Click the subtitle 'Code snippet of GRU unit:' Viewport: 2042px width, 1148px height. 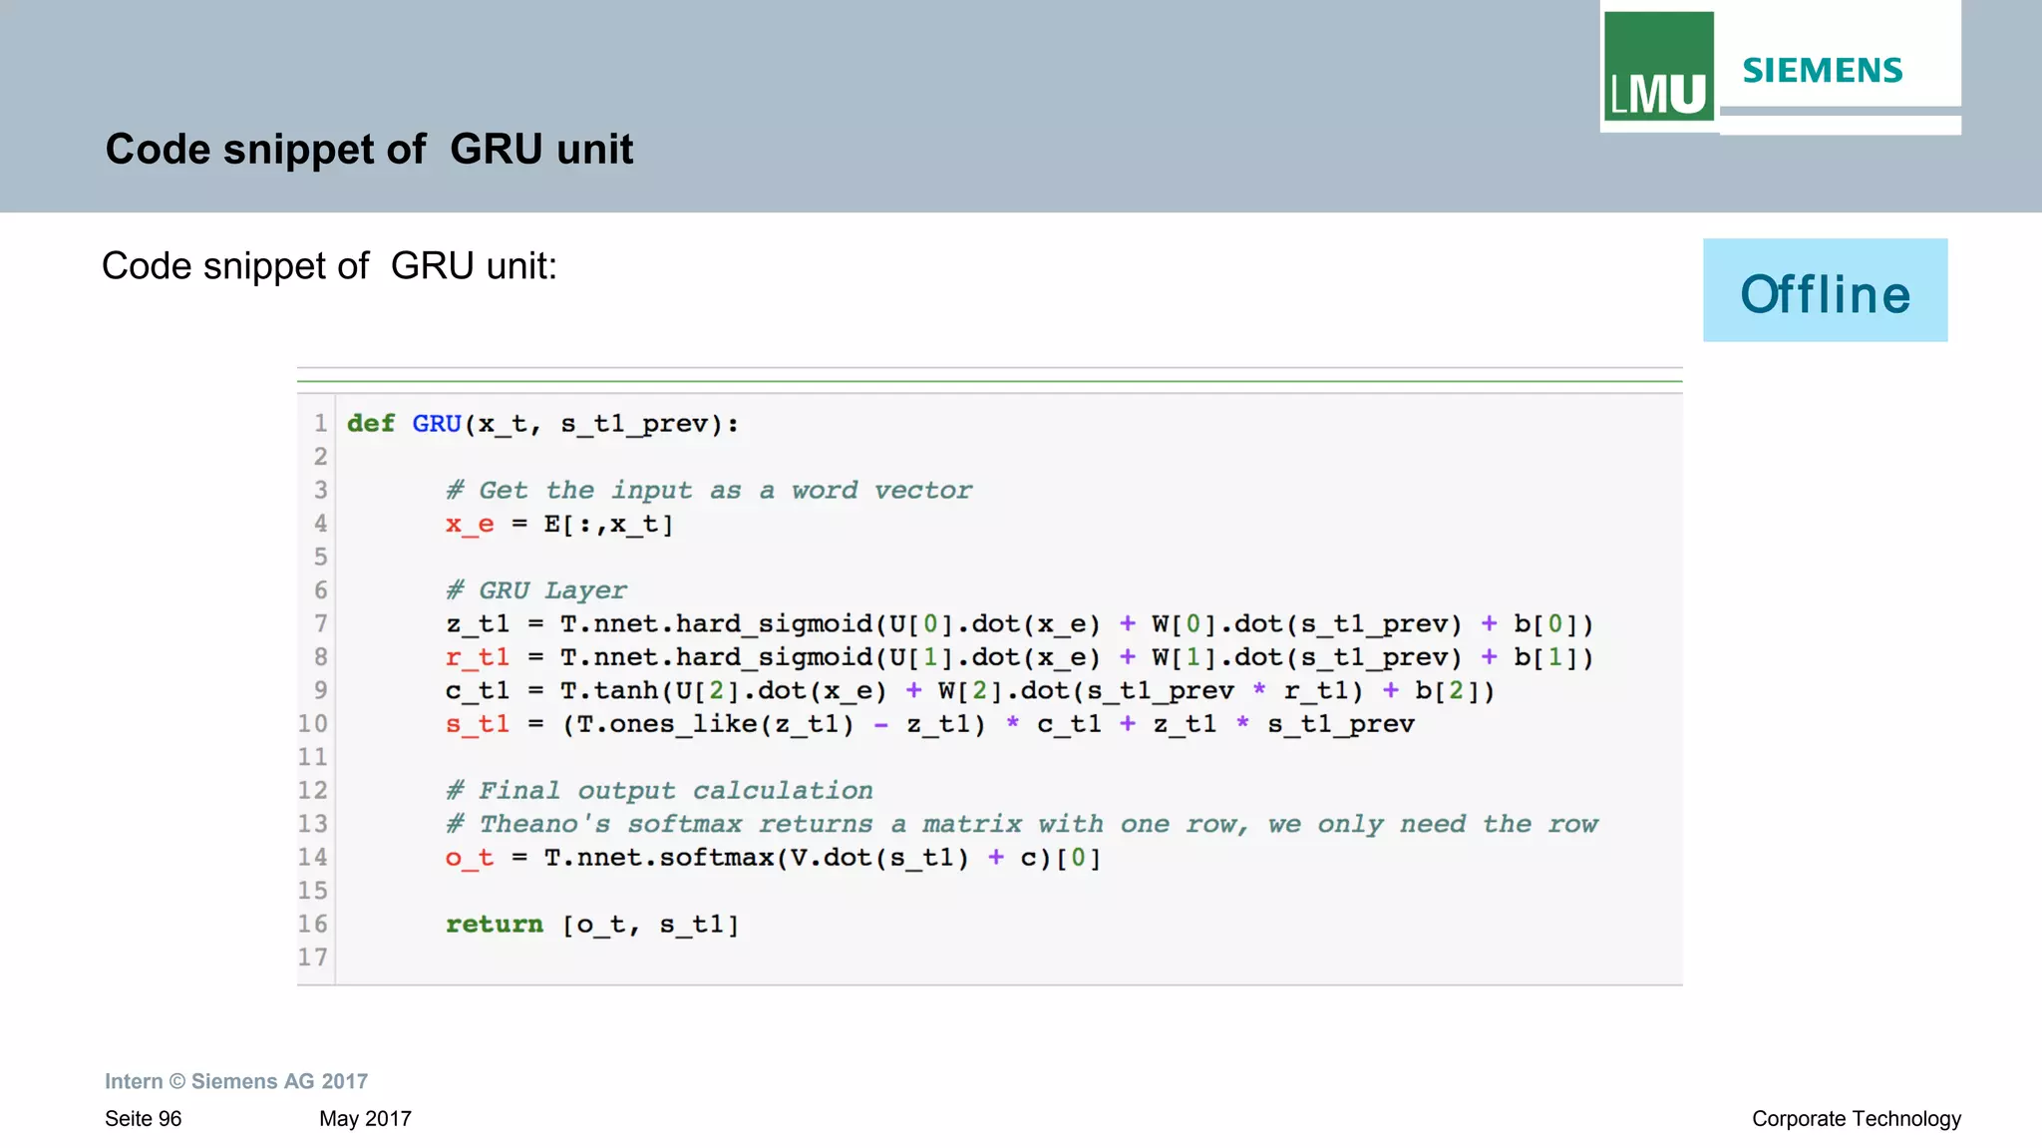329,266
